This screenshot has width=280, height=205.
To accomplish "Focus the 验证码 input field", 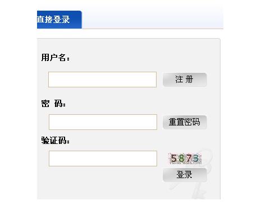I will point(103,159).
